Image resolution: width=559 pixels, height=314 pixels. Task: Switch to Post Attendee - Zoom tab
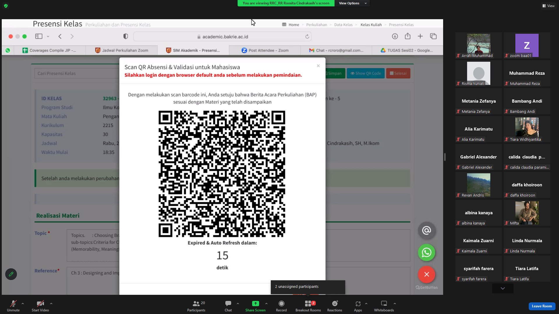tap(265, 50)
